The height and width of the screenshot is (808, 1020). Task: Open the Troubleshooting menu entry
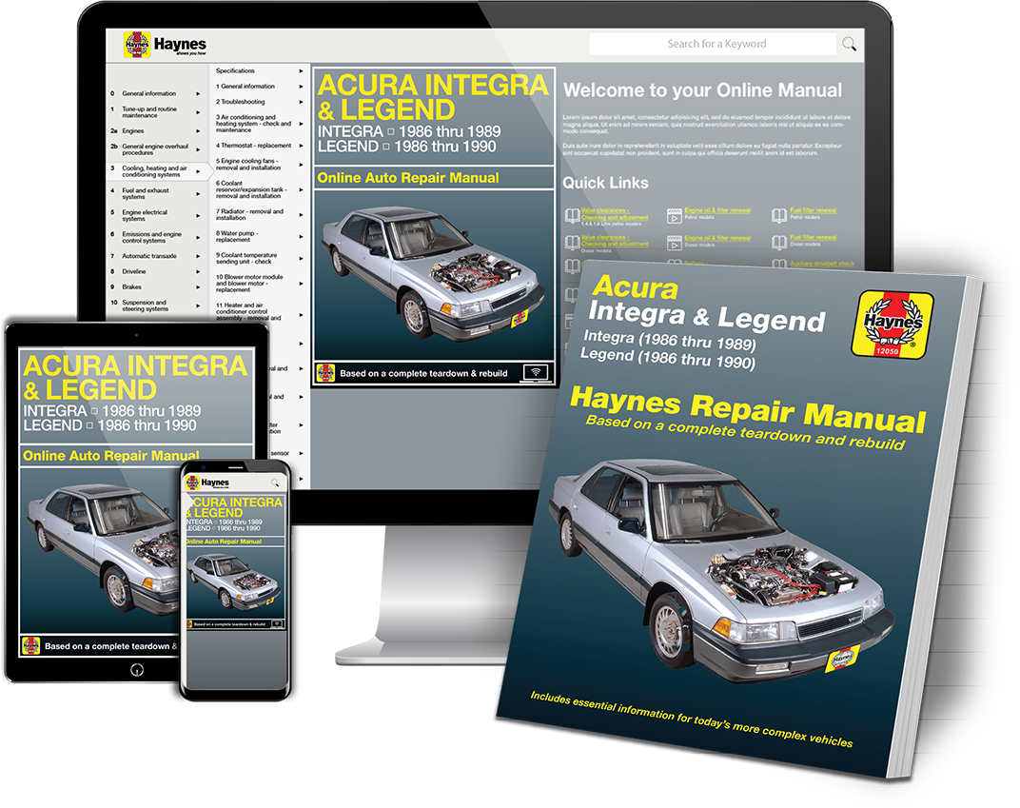(x=240, y=102)
